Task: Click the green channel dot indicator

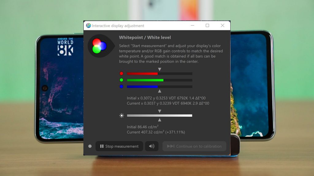Action: 121,80
